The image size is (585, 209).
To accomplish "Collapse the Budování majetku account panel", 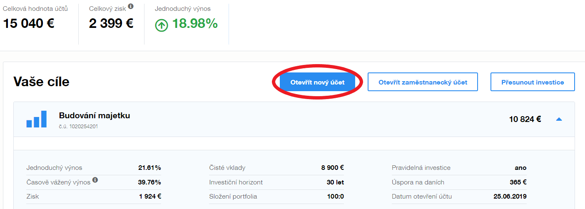I will [x=559, y=119].
